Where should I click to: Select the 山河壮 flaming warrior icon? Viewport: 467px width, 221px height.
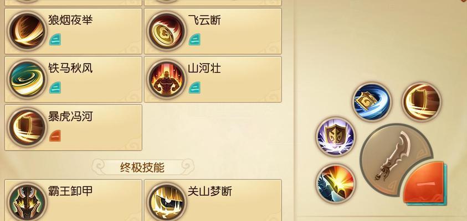pos(167,79)
